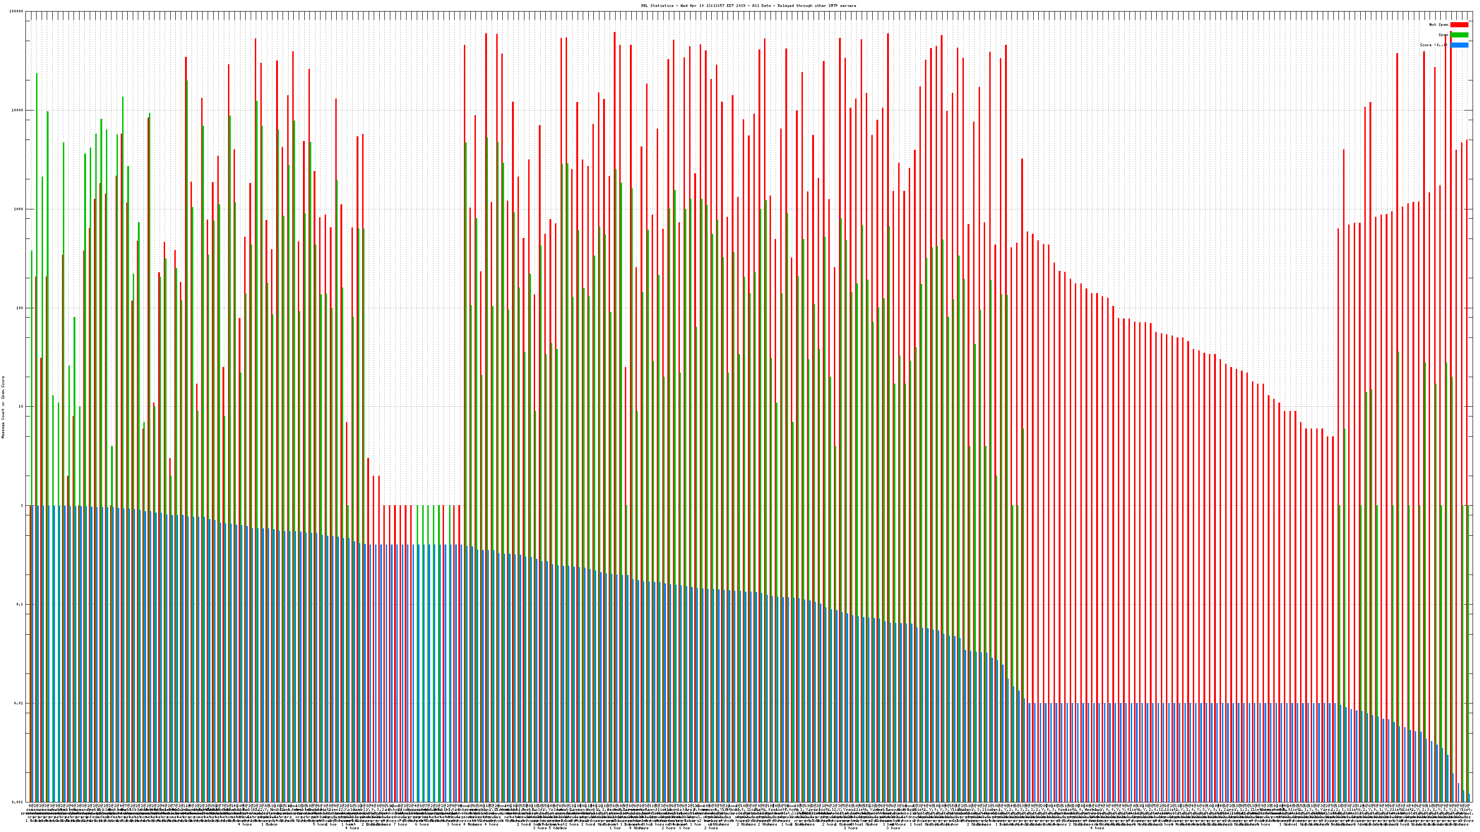Viewport: 1480px width, 832px height.
Task: Click the '4 hops' label at bottom right
Action: click(x=1097, y=828)
